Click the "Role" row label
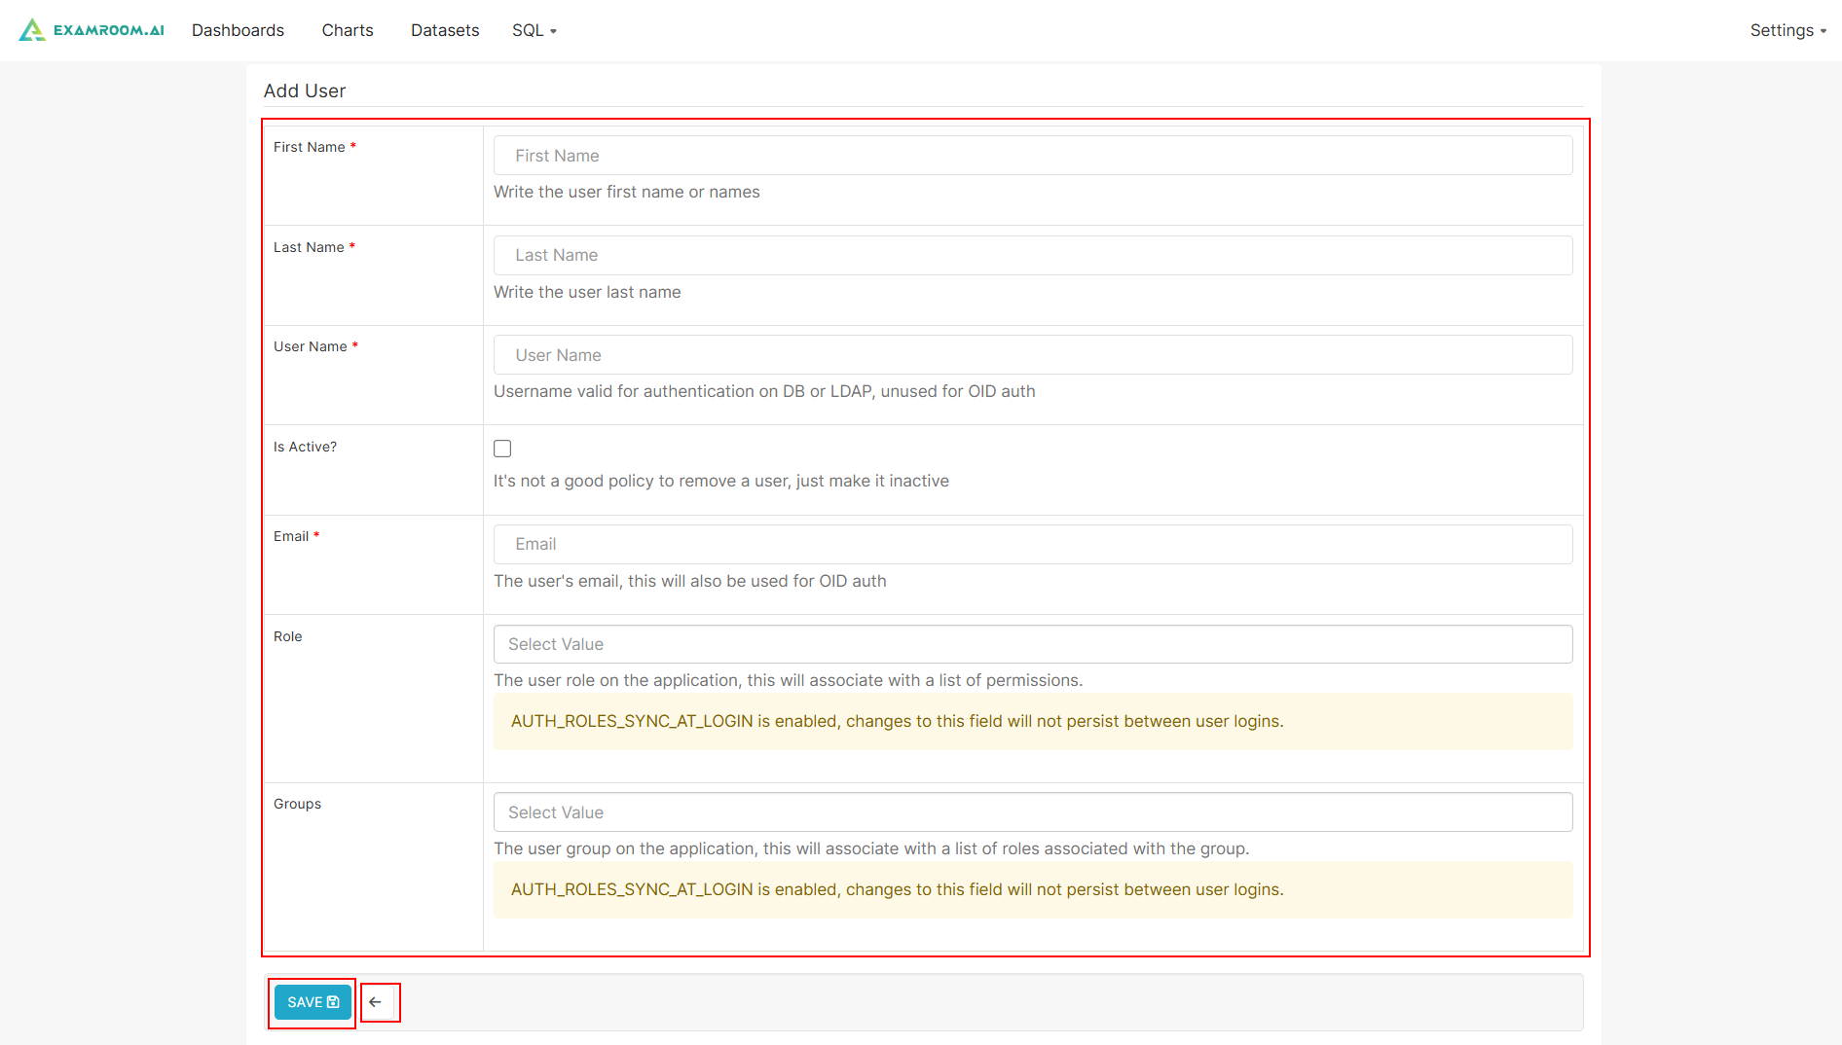The height and width of the screenshot is (1045, 1842). pos(287,636)
